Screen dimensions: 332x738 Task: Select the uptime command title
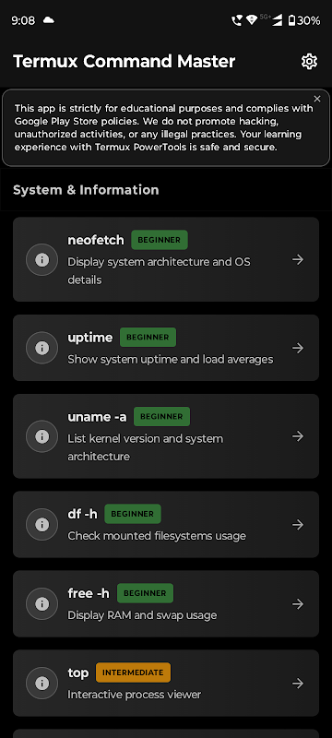click(x=90, y=338)
